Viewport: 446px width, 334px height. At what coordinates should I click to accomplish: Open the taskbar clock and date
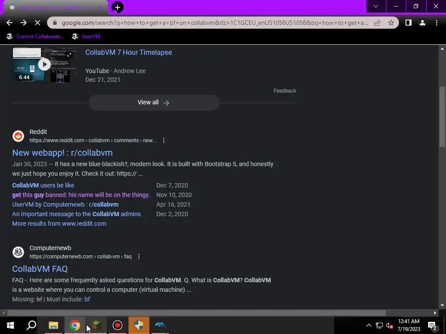point(409,325)
